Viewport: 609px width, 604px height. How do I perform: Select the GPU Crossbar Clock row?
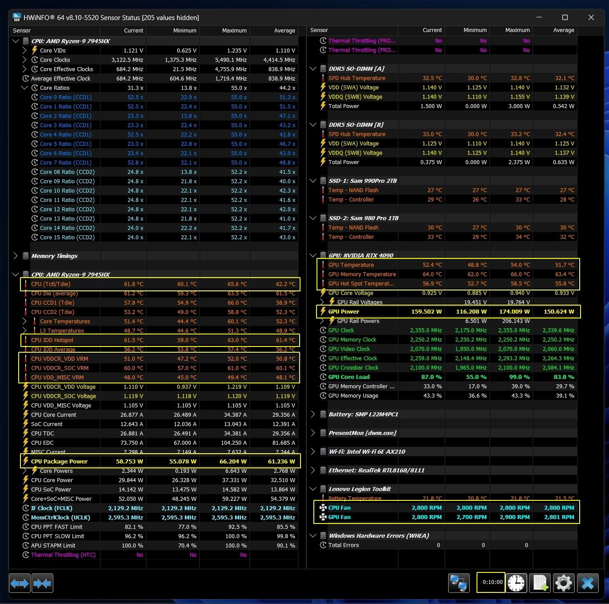[x=442, y=367]
